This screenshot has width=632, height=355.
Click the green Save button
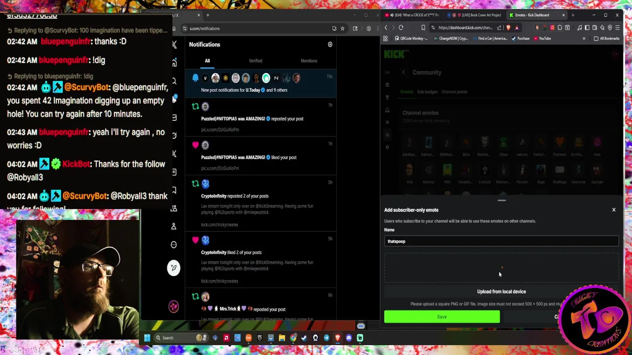tap(442, 317)
